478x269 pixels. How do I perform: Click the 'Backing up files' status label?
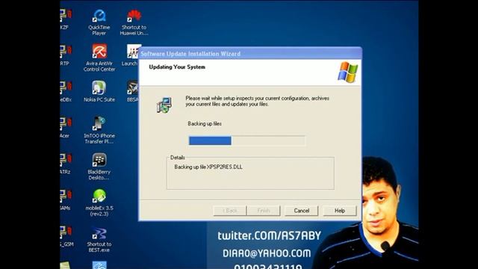(x=205, y=124)
